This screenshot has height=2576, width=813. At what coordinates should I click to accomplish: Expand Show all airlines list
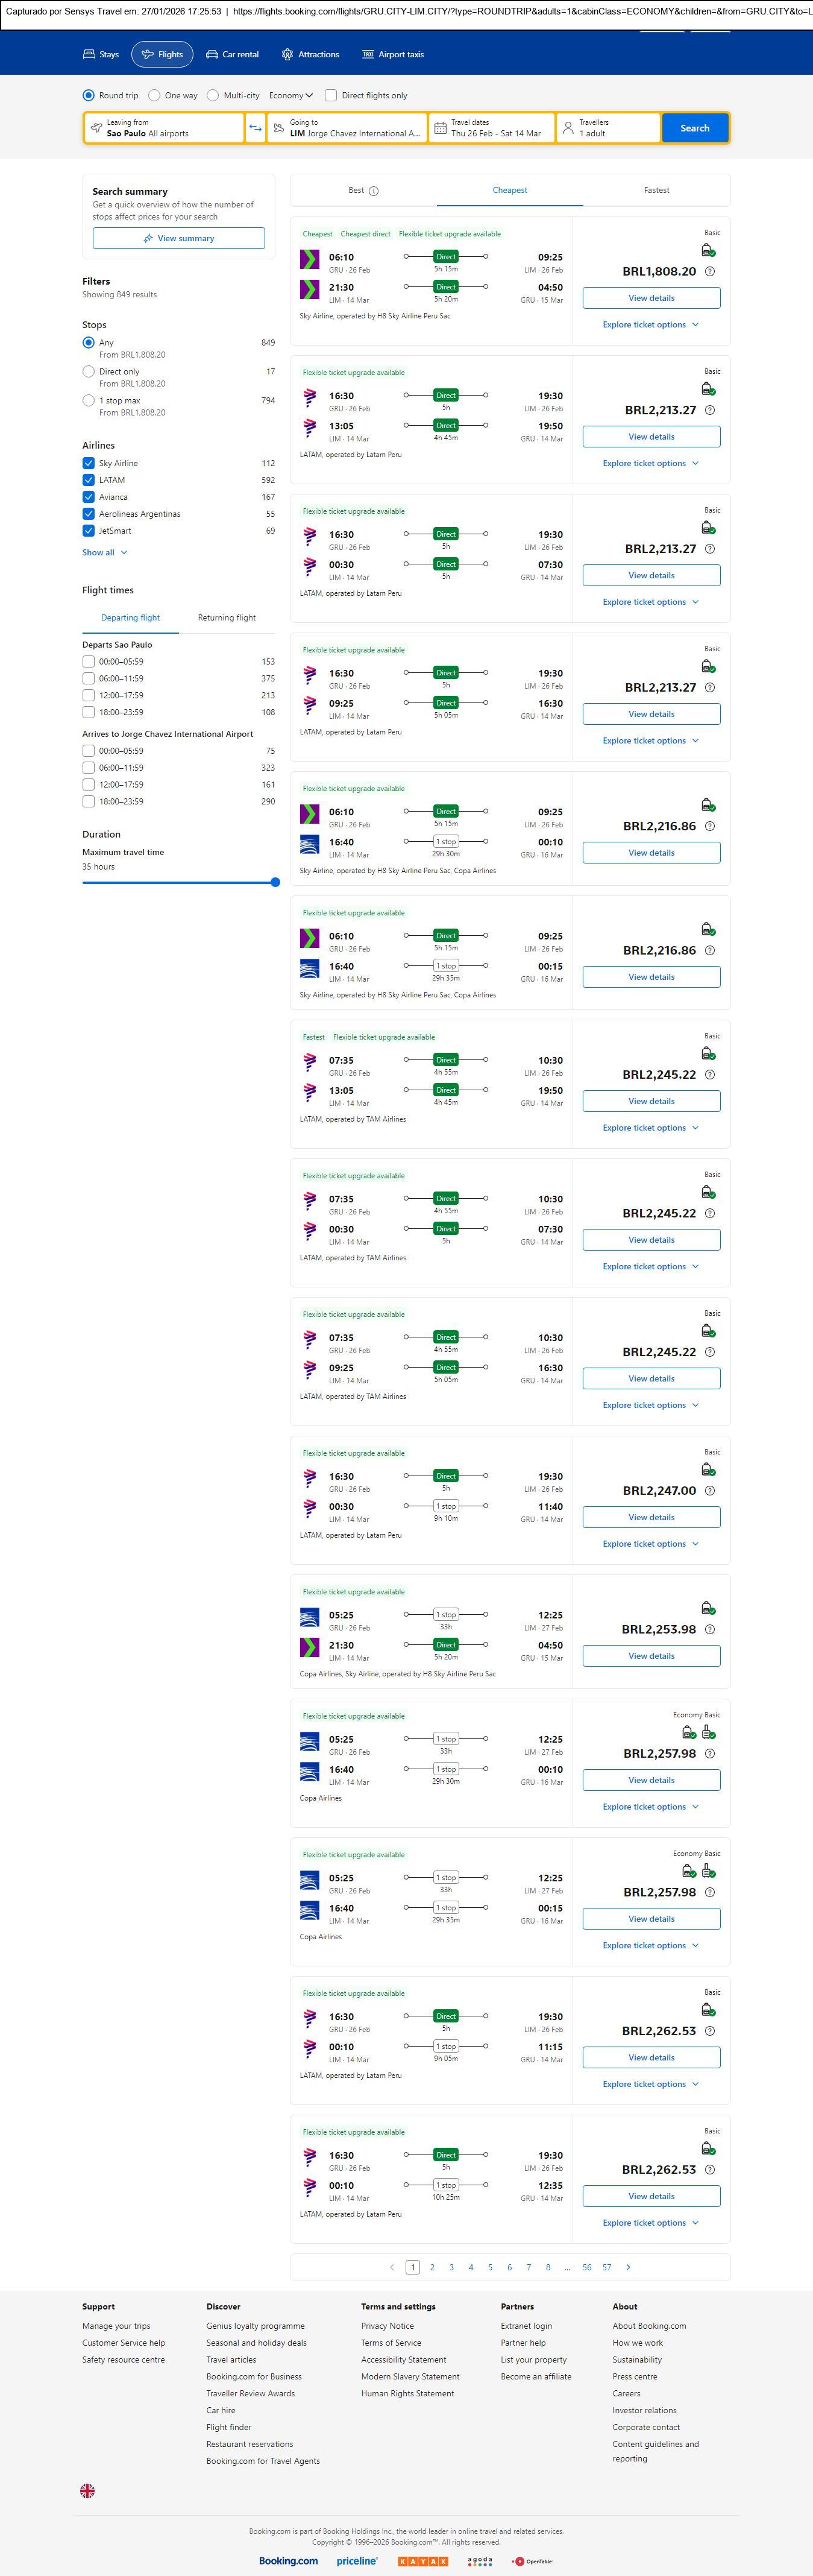(104, 552)
